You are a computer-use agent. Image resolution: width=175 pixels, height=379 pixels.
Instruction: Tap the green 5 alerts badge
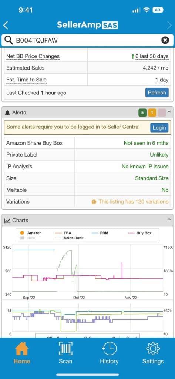pos(142,113)
